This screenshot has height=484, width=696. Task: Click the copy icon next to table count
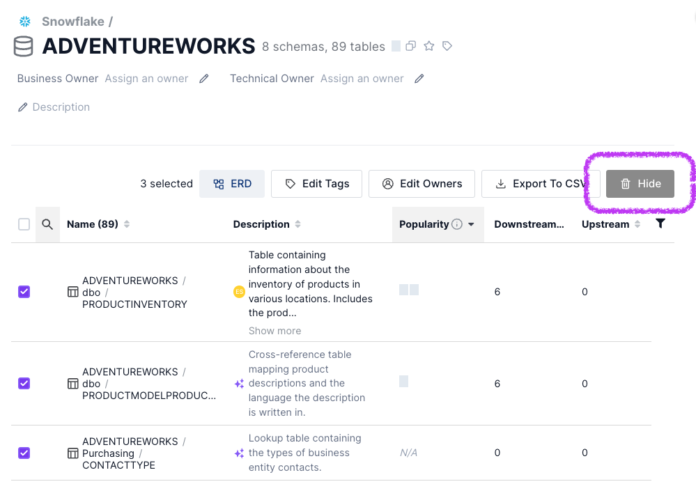pos(411,46)
